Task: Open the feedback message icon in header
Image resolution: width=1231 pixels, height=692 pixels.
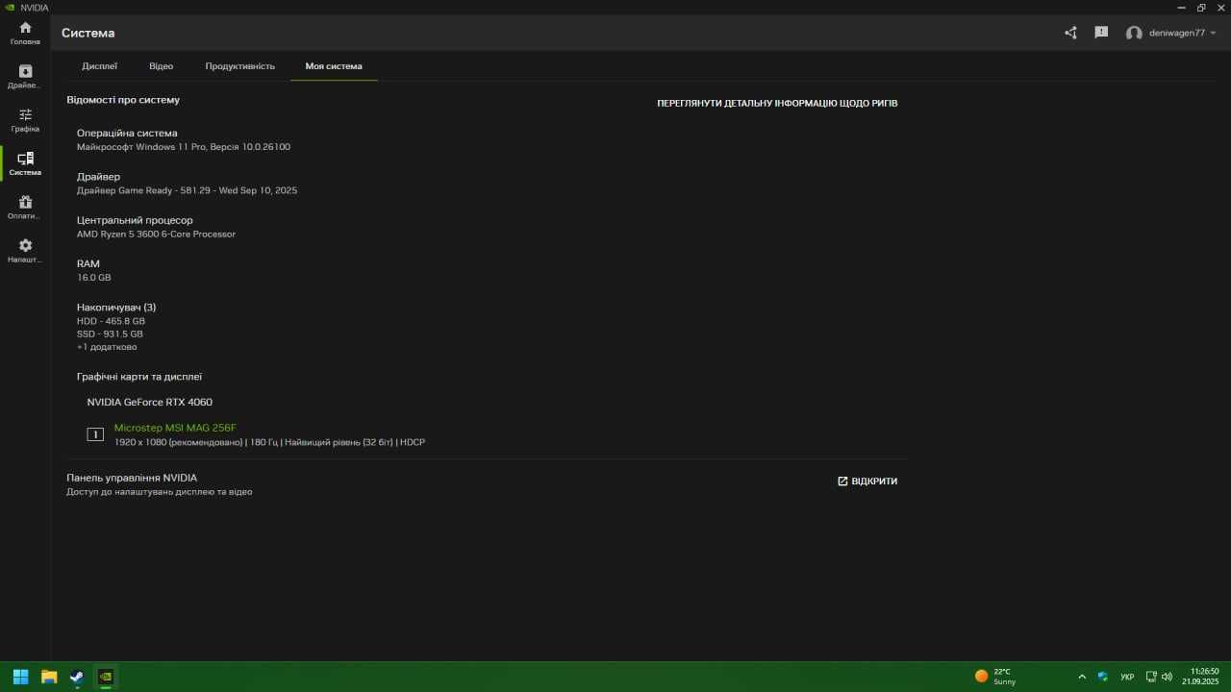Action: point(1101,33)
